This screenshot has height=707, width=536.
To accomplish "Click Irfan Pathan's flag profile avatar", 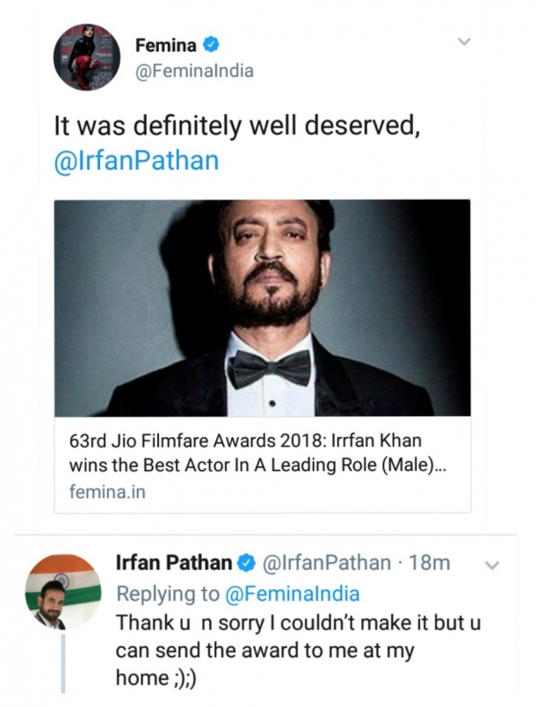I will 63,591.
